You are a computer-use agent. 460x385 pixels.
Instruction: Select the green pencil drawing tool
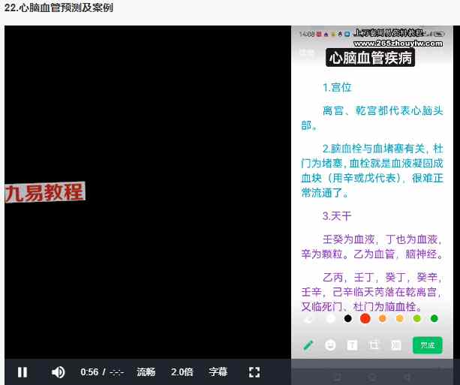click(x=308, y=345)
